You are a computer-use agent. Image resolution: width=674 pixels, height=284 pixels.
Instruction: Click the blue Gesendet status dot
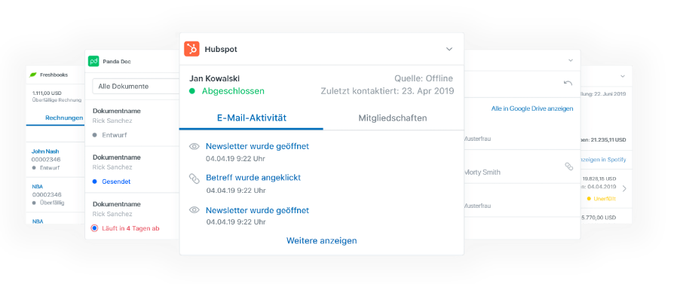click(x=95, y=182)
